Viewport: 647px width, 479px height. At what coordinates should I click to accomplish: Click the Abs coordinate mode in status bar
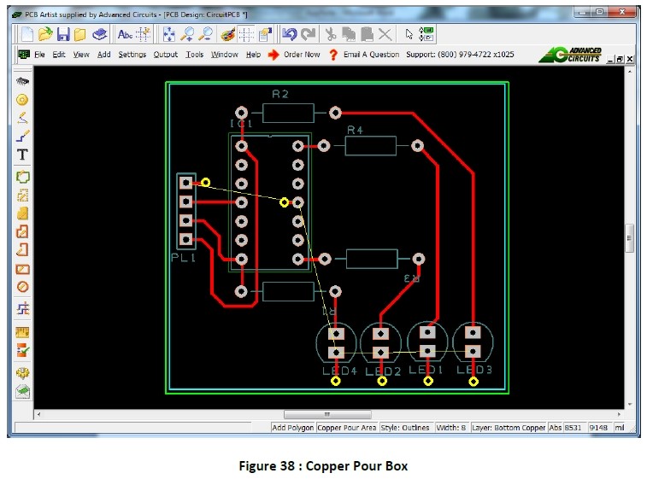coord(556,427)
